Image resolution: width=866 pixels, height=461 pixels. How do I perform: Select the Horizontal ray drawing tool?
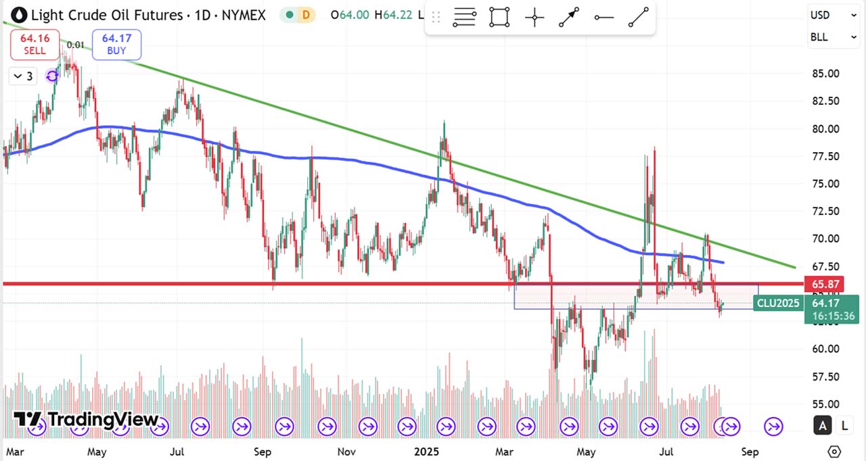coord(603,18)
